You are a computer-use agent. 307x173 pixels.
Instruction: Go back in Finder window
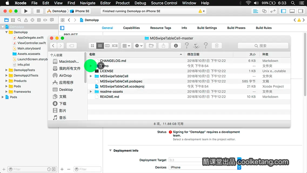point(53,46)
